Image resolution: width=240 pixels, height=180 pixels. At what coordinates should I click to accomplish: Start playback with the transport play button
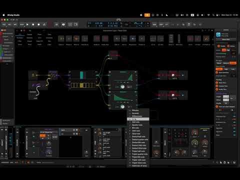(x=27, y=24)
